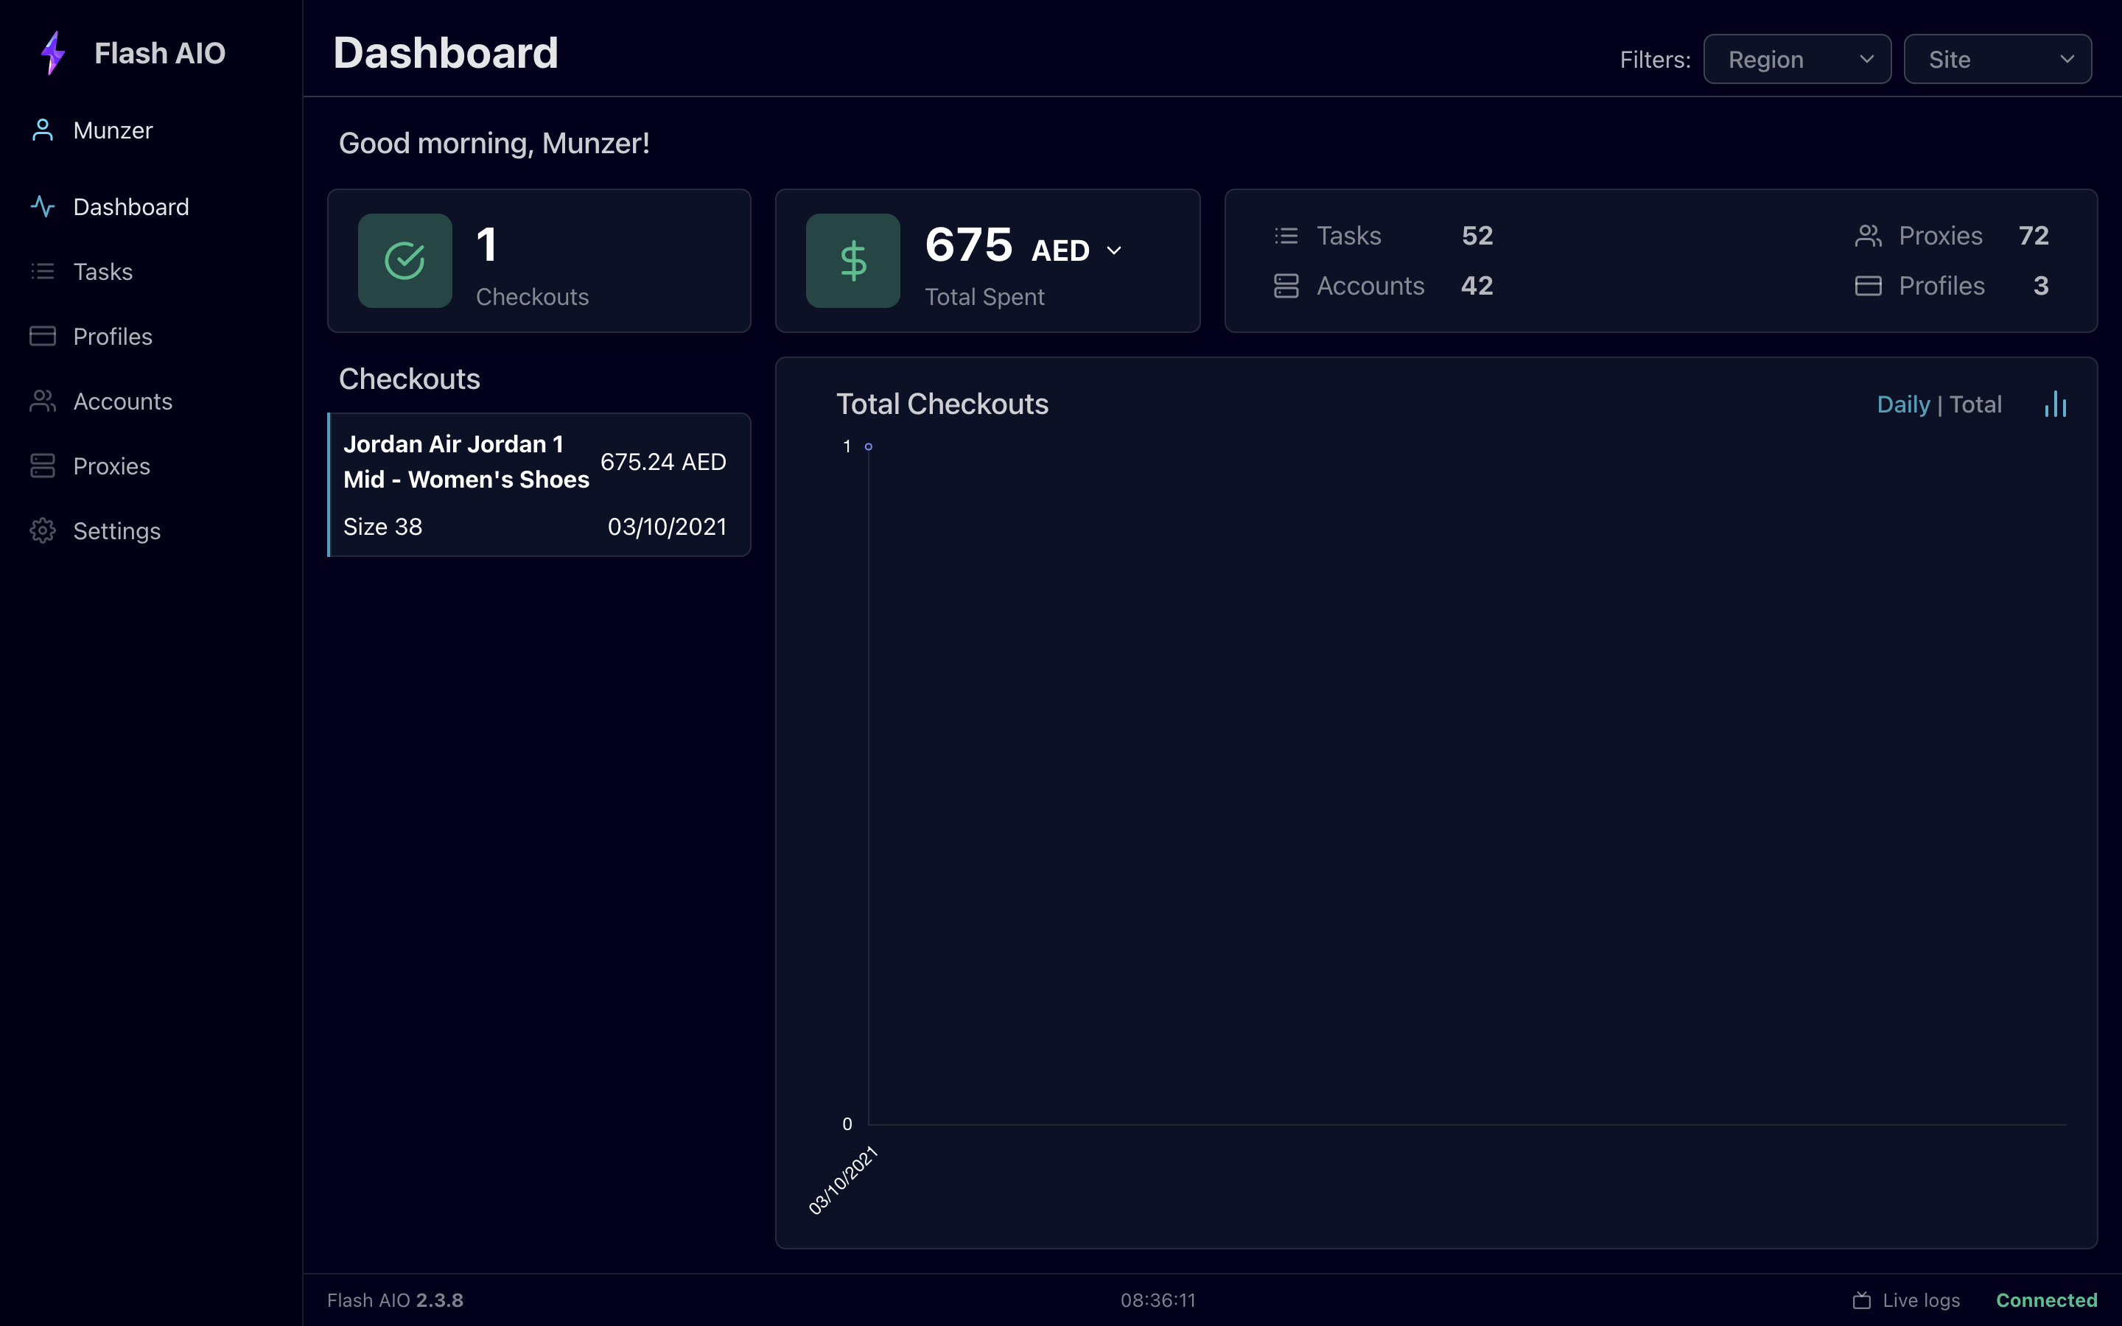This screenshot has width=2122, height=1326.
Task: Expand the AED currency chevron
Action: tap(1113, 250)
